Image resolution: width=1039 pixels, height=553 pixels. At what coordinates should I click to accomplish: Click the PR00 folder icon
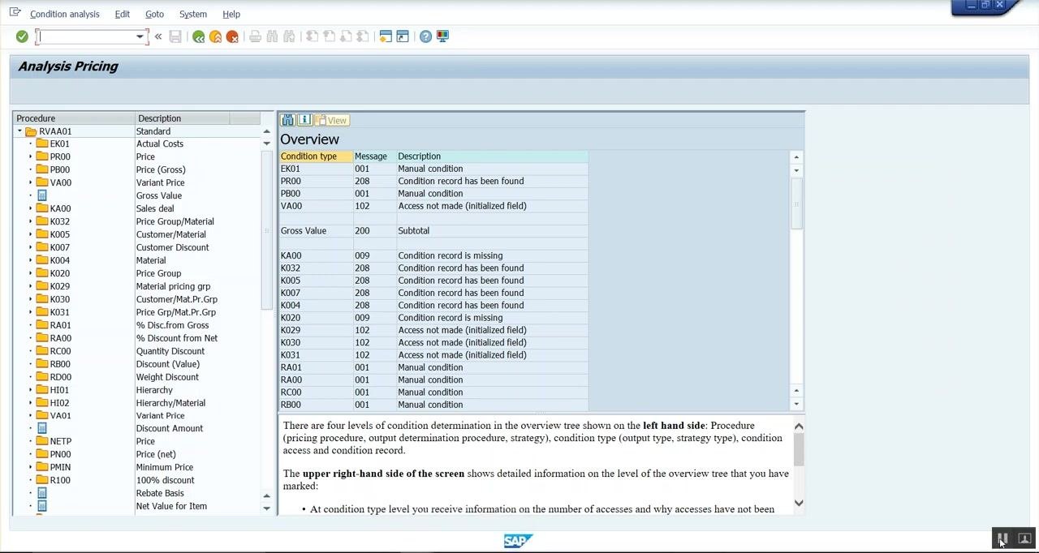42,156
